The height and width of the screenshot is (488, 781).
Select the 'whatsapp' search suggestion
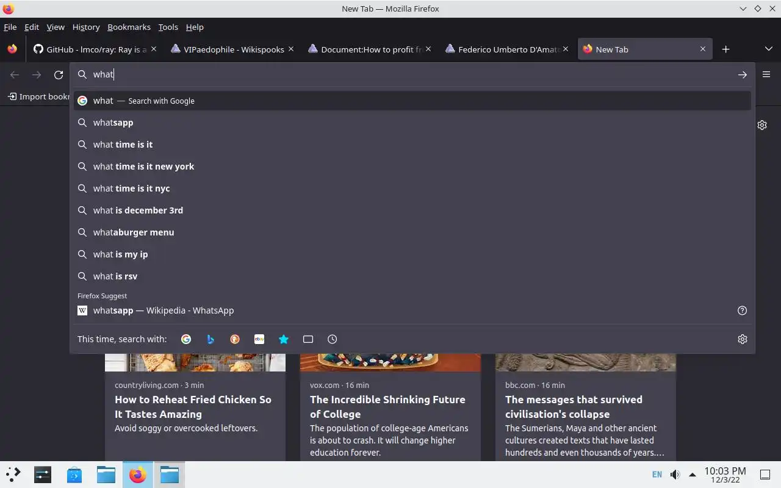pos(412,123)
